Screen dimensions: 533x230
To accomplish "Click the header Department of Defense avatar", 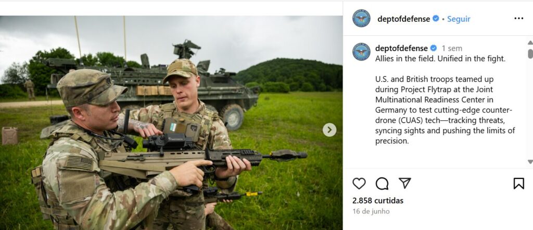I will (x=361, y=18).
